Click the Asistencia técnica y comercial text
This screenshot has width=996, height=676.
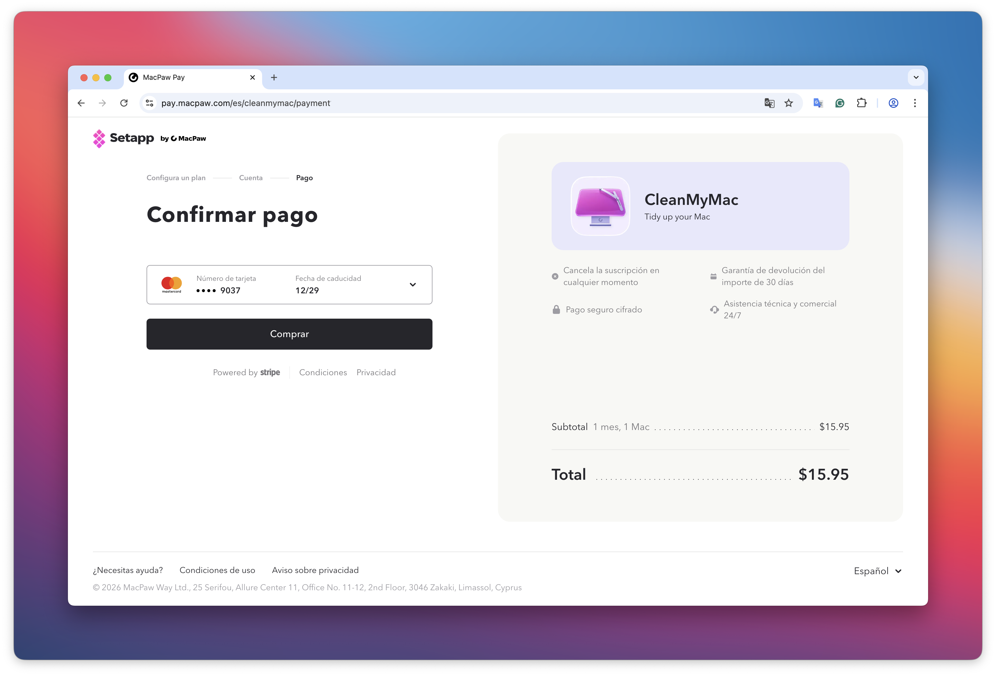[780, 309]
